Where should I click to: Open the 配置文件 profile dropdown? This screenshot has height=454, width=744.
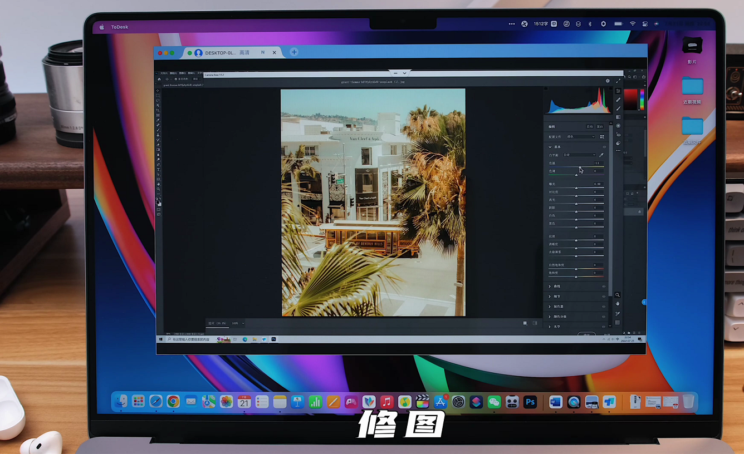click(581, 137)
